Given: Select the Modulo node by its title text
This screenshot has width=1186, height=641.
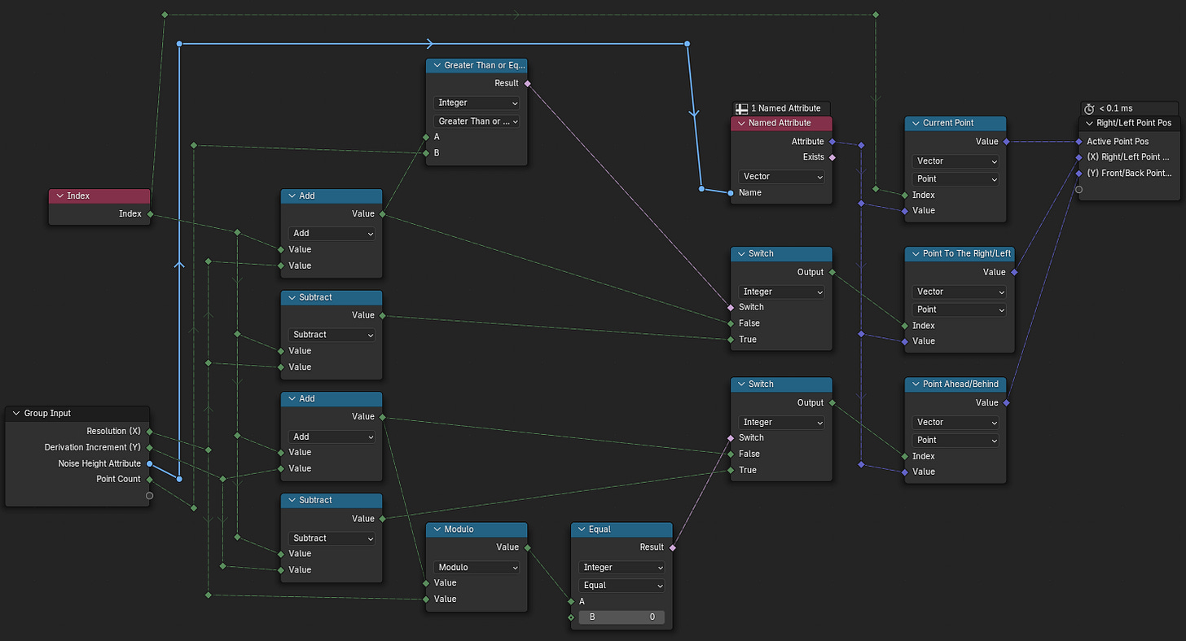Looking at the screenshot, I should [x=459, y=529].
